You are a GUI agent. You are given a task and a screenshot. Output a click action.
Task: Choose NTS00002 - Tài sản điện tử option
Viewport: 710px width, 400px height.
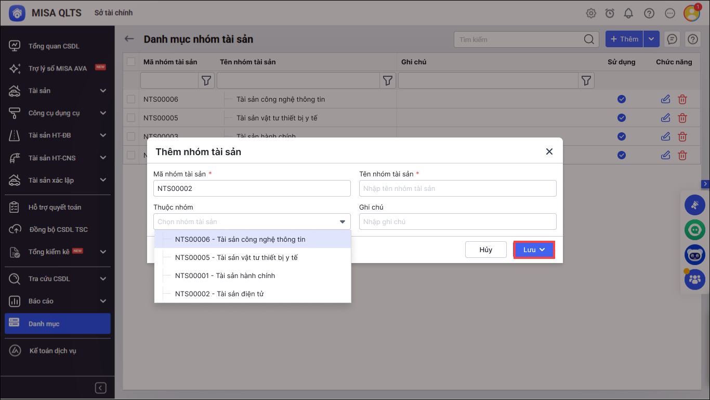219,294
